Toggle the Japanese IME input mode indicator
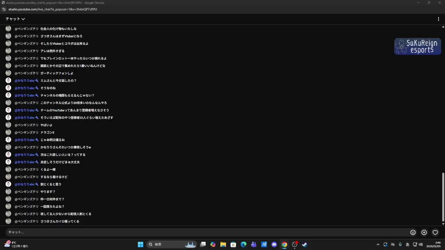Screen dimensions: 445x250 click(407, 244)
